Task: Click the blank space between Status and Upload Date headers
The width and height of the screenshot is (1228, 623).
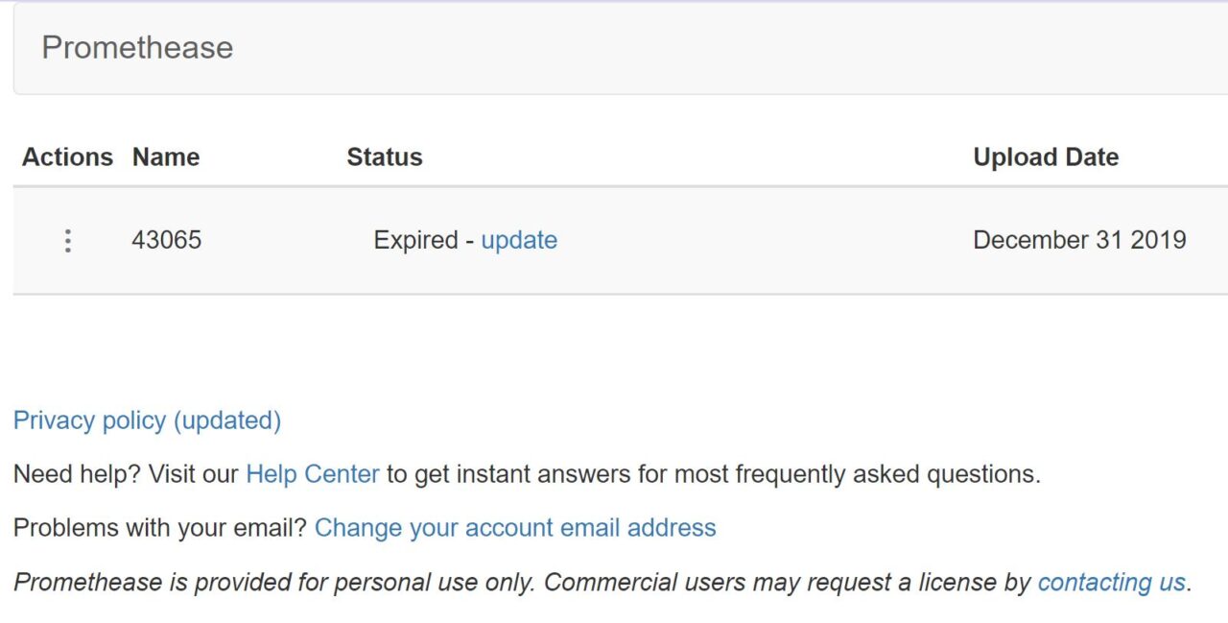Action: click(691, 157)
